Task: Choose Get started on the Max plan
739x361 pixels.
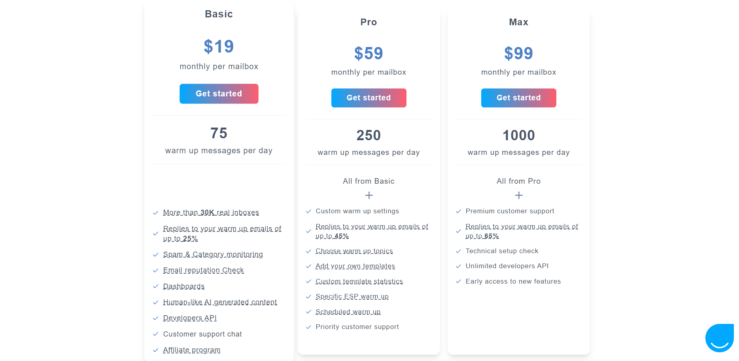Action: [x=518, y=98]
